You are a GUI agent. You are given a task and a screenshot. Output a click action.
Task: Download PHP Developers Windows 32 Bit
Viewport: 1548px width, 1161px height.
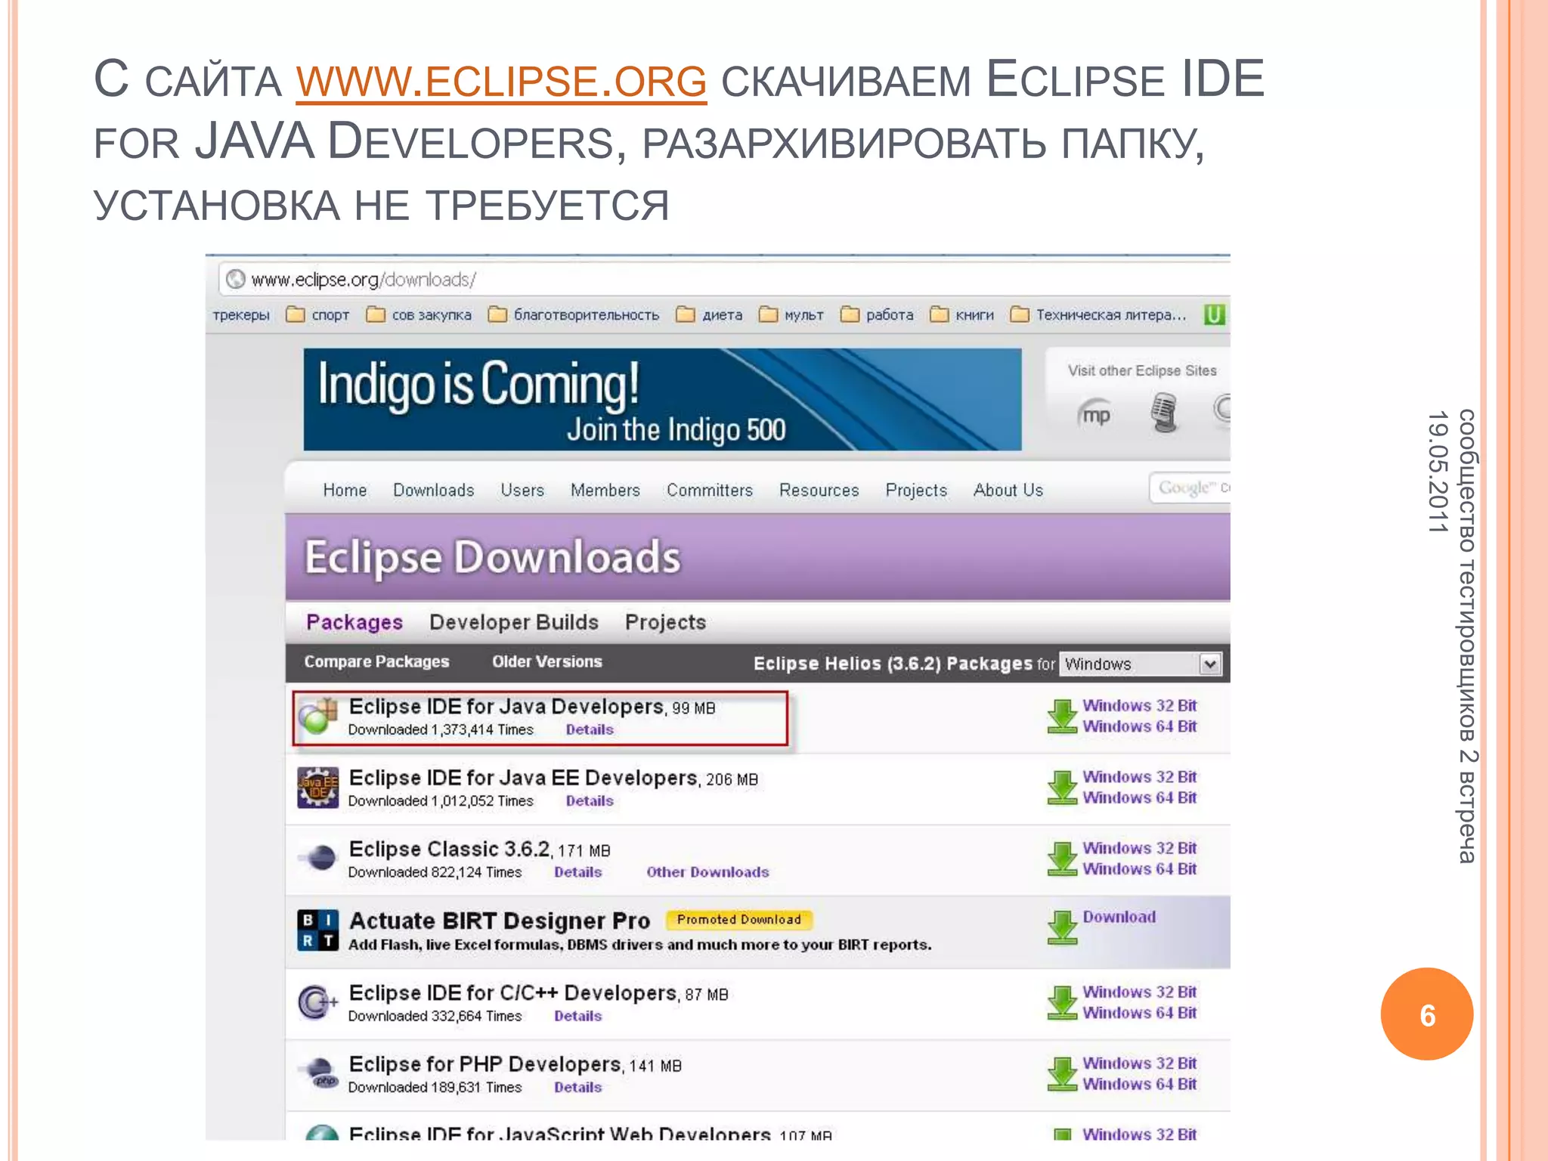click(x=1139, y=1063)
